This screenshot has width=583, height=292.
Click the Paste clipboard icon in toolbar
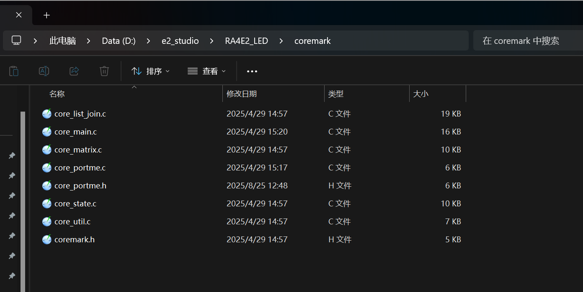14,71
